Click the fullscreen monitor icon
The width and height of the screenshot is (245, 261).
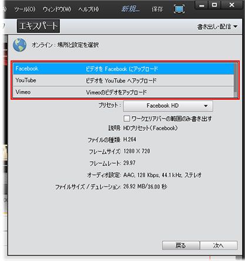coord(179,9)
